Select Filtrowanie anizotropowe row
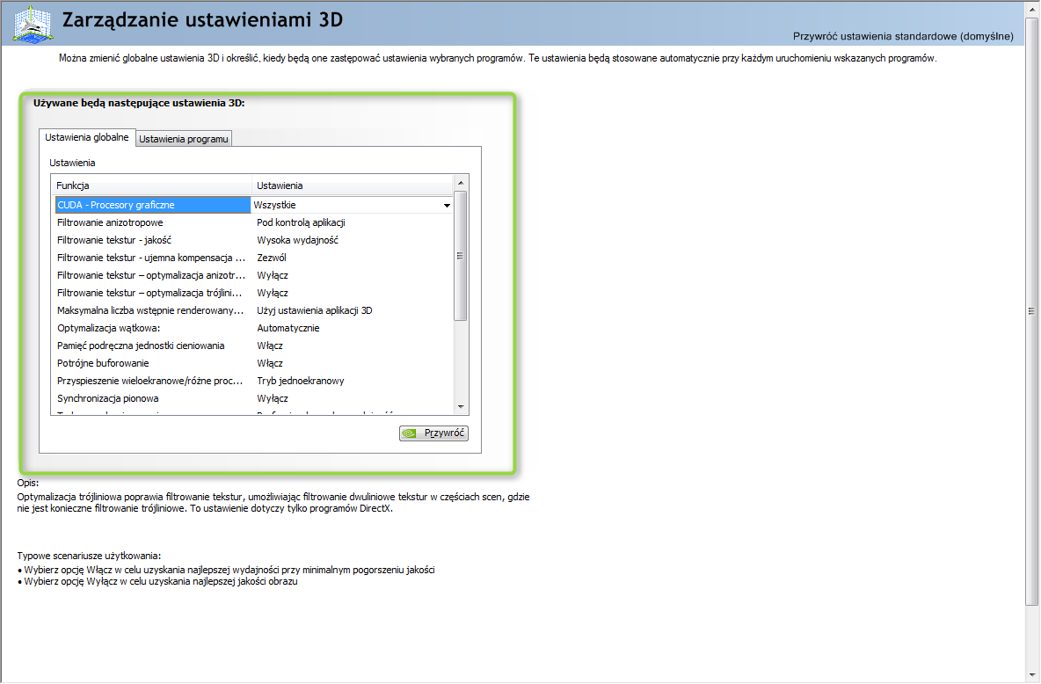 (253, 222)
